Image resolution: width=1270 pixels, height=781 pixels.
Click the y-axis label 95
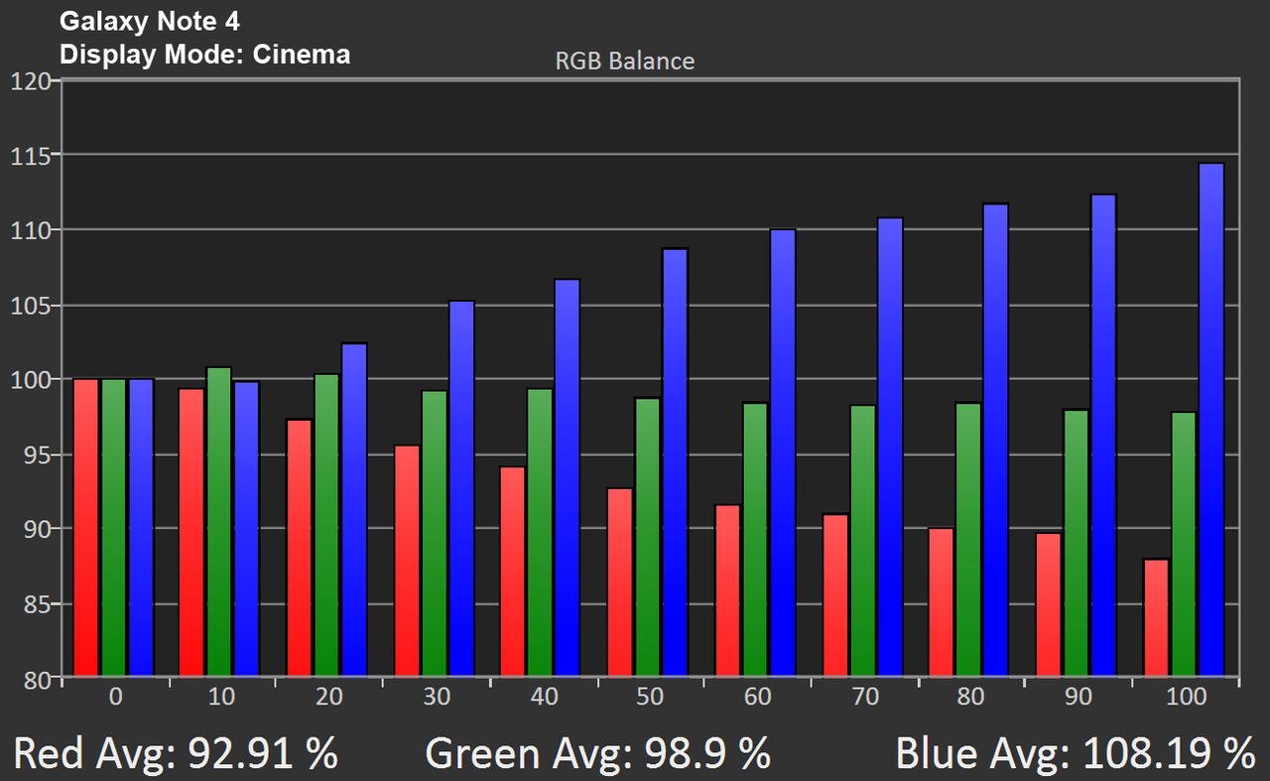tap(36, 455)
